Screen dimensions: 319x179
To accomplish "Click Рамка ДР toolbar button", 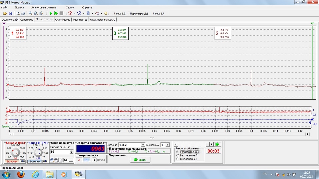I will pyautogui.click(x=158, y=14).
